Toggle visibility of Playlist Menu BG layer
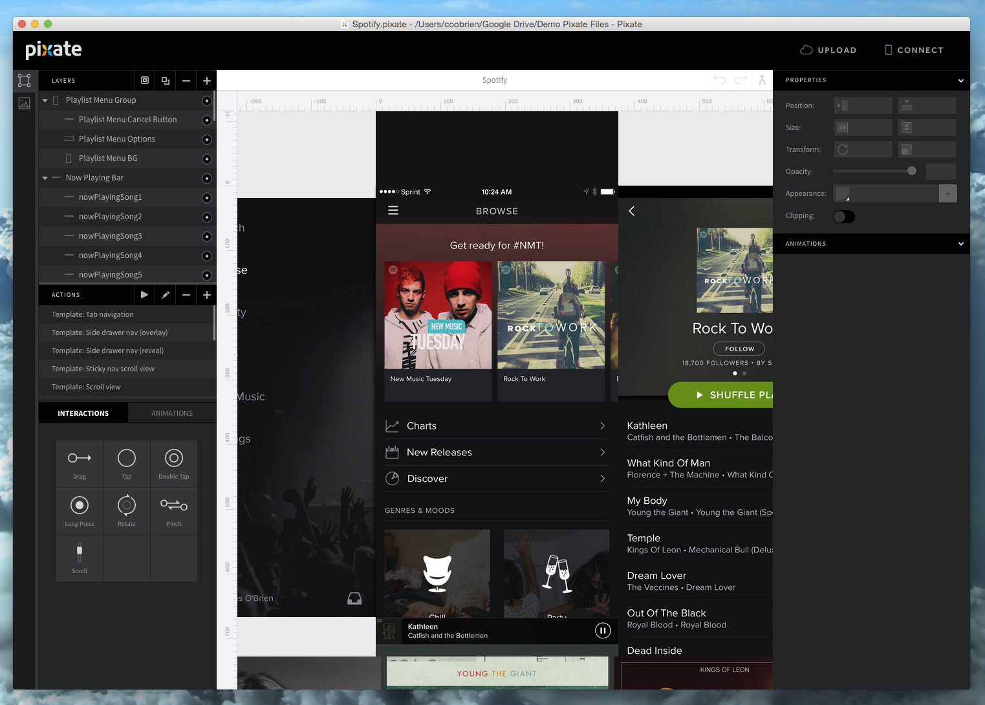Screen dimensions: 985x705 [207, 159]
